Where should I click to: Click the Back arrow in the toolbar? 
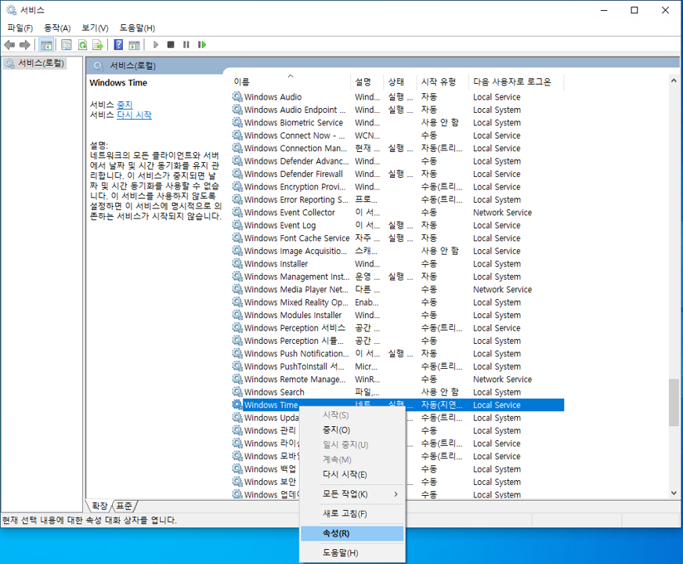9,45
